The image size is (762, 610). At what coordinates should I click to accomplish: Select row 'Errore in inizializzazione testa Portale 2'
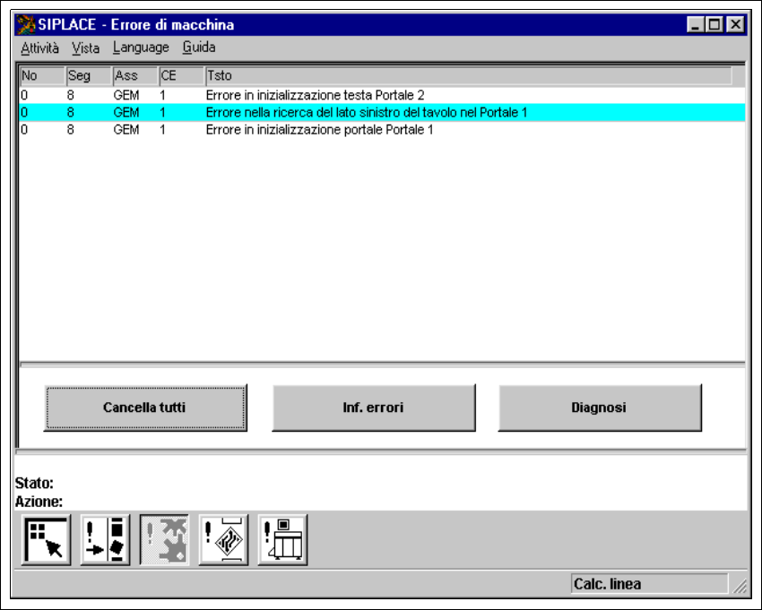[x=382, y=95]
